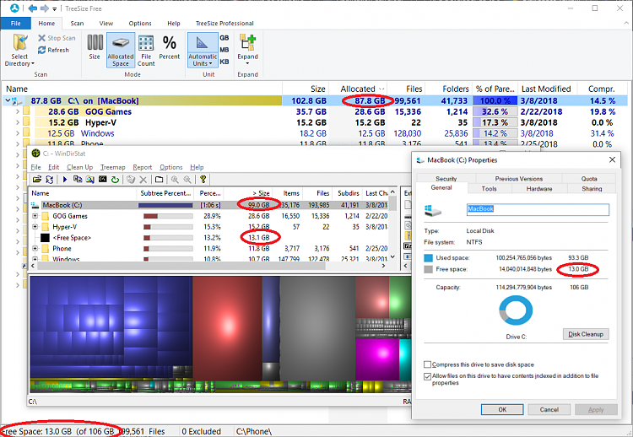
Task: Expand the Windows folder in TreeSize
Action: [x=18, y=133]
